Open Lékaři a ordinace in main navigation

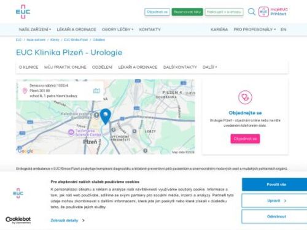pyautogui.click(x=76, y=29)
